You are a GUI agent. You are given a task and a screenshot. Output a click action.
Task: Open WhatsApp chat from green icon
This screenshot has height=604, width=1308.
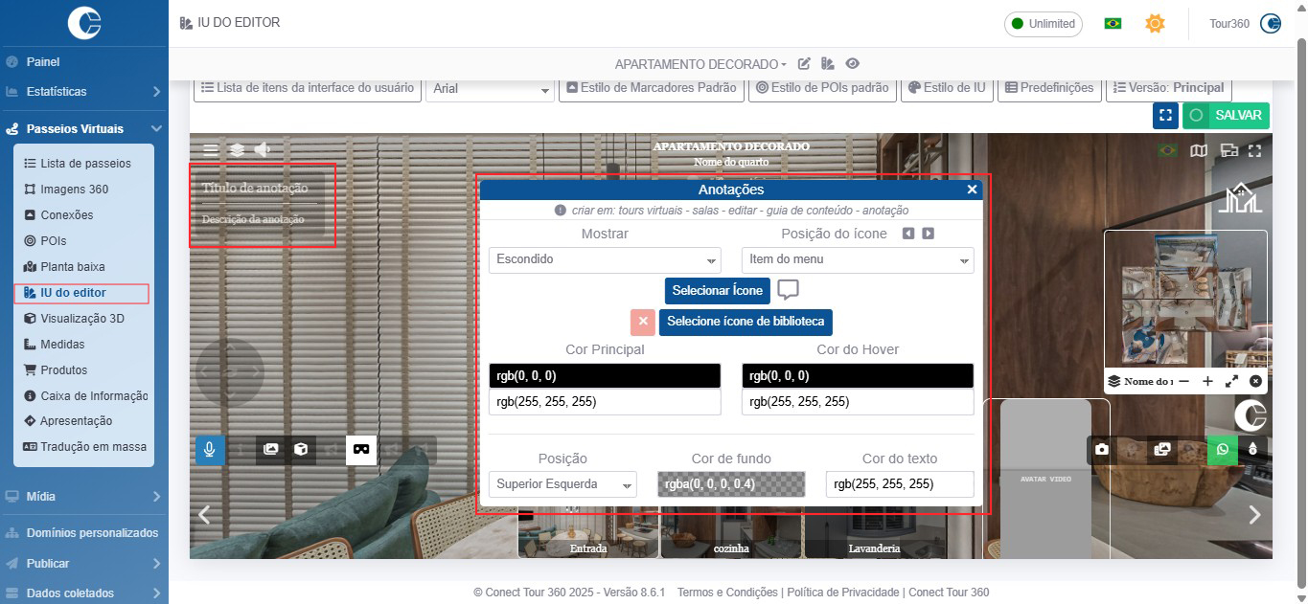pyautogui.click(x=1222, y=449)
